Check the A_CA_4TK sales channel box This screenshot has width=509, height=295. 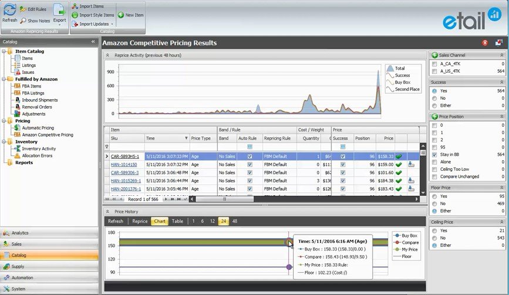tap(434, 64)
